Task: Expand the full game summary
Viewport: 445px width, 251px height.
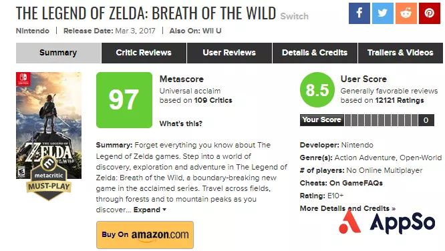Action: tap(150, 210)
